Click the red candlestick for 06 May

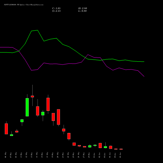[6, 129]
